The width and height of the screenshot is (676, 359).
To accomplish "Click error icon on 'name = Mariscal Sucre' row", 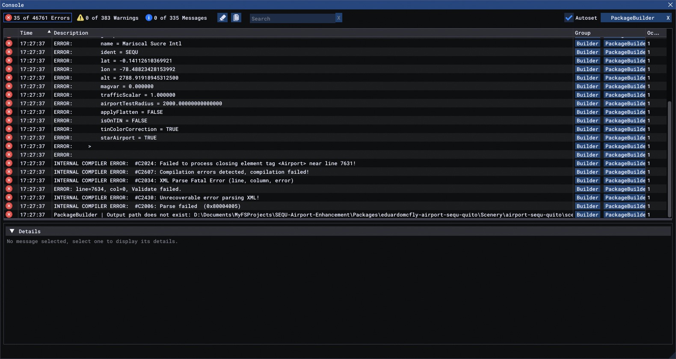I will tap(9, 43).
